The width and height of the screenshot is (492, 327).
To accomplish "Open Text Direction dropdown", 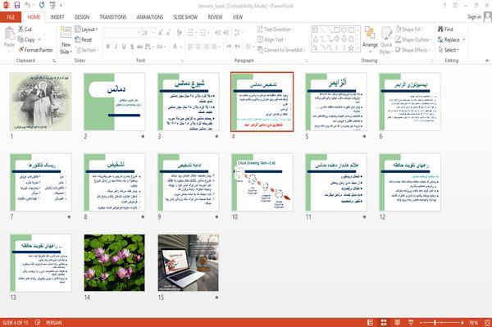I will pyautogui.click(x=276, y=30).
